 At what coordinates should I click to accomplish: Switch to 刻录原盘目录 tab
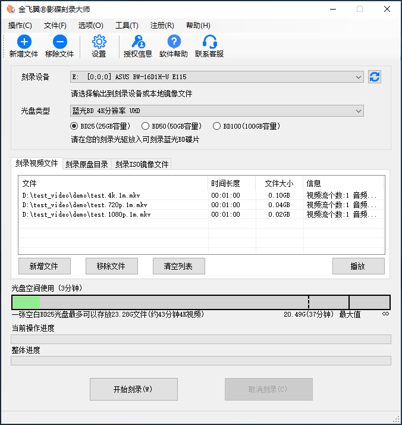pyautogui.click(x=87, y=164)
